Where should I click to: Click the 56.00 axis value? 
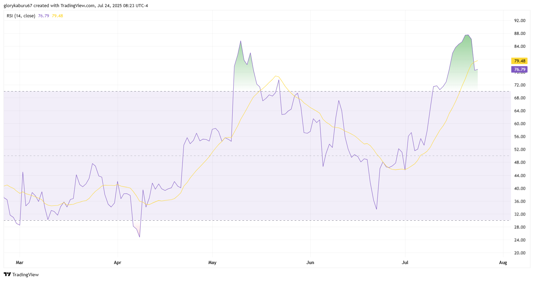pyautogui.click(x=520, y=137)
